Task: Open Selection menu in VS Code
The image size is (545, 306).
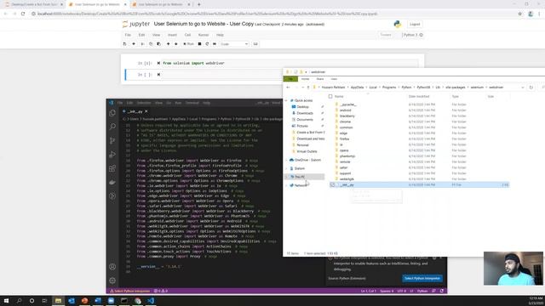Action: pyautogui.click(x=144, y=103)
